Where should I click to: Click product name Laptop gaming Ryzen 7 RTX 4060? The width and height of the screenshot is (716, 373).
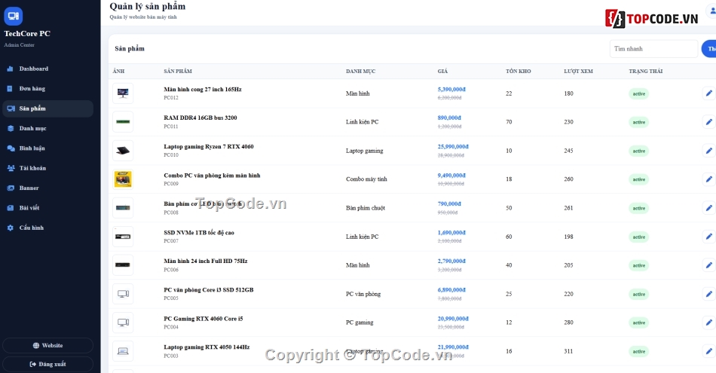coord(209,146)
